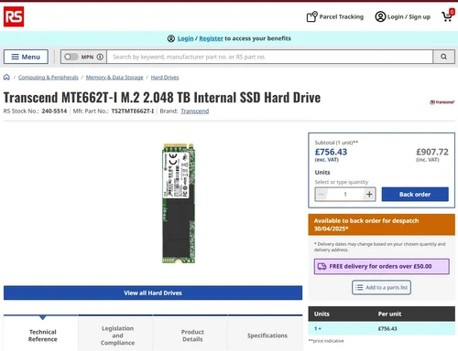Image resolution: width=458 pixels, height=351 pixels.
Task: Open Memory & Data Storage breadcrumb
Action: click(114, 78)
